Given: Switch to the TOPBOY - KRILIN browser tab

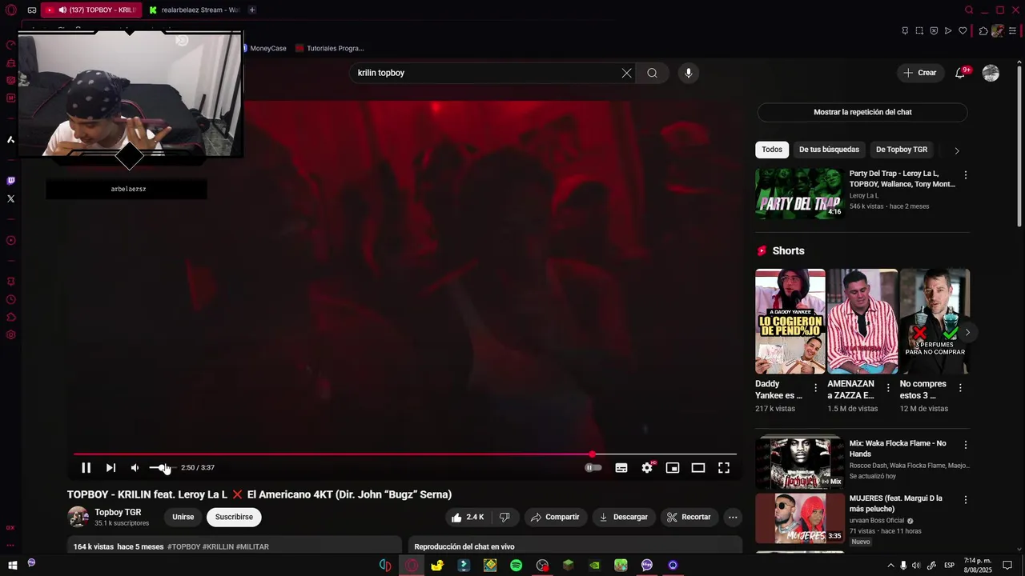Looking at the screenshot, I should (x=90, y=10).
